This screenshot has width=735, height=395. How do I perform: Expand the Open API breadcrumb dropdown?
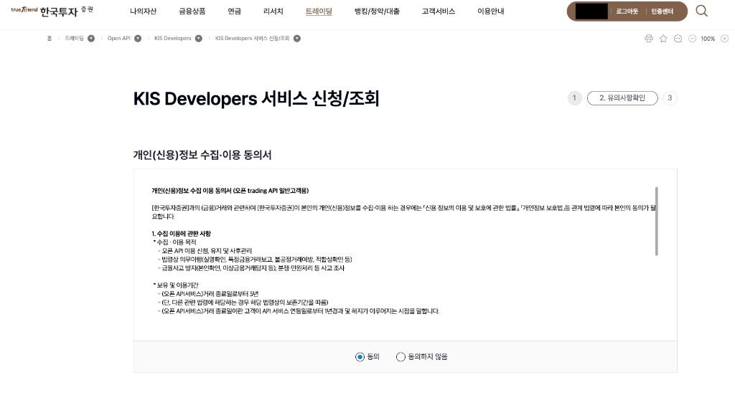[138, 39]
